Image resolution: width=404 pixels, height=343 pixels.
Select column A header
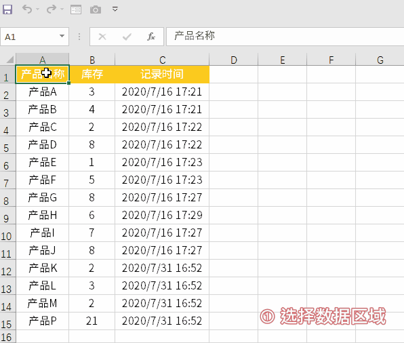point(43,60)
